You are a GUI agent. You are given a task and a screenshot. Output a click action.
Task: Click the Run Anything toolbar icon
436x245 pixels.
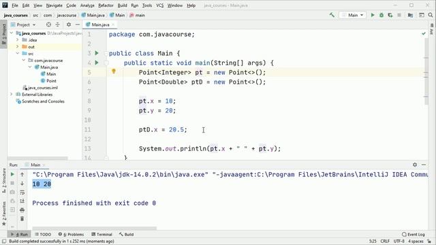(x=422, y=15)
